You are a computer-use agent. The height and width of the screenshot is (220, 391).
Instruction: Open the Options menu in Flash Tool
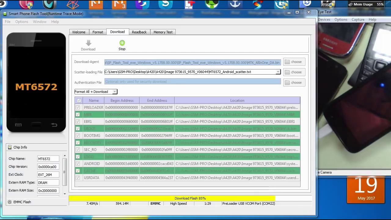pos(22,22)
